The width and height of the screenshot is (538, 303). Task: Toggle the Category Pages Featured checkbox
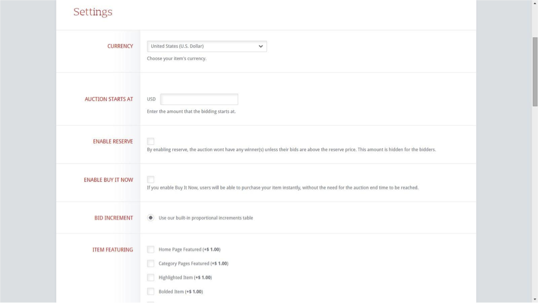(x=151, y=264)
